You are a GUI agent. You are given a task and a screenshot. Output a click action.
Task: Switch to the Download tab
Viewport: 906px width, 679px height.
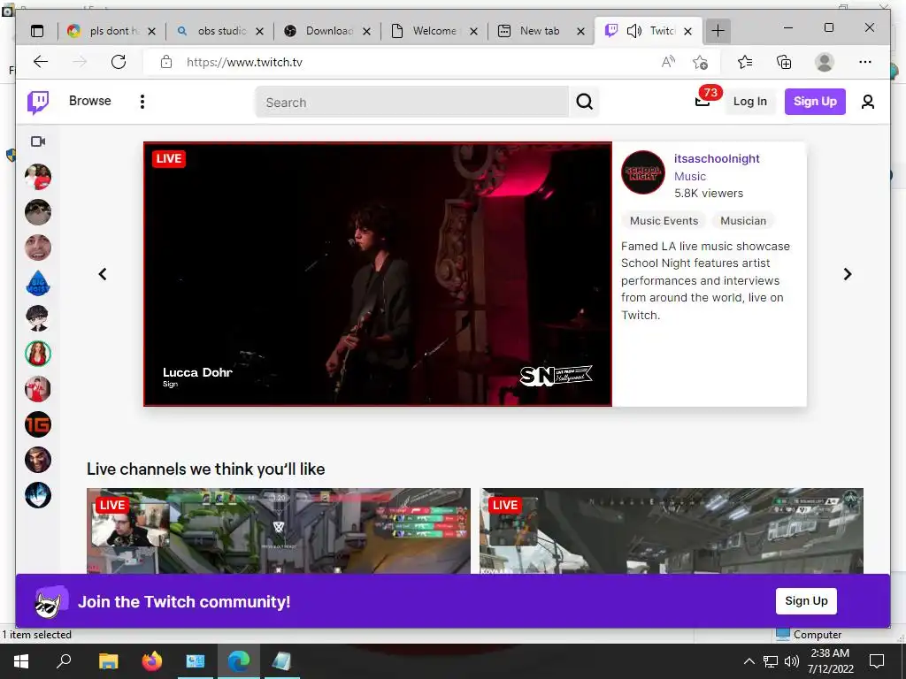click(x=327, y=31)
